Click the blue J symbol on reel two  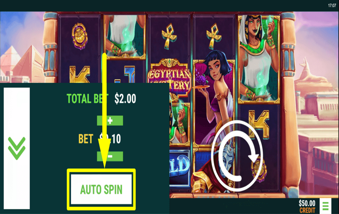coord(125,74)
